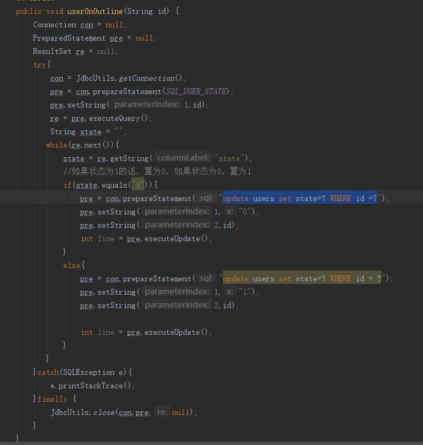
Task: Click the 'if' keyword before state.equals
Action: pyautogui.click(x=67, y=185)
